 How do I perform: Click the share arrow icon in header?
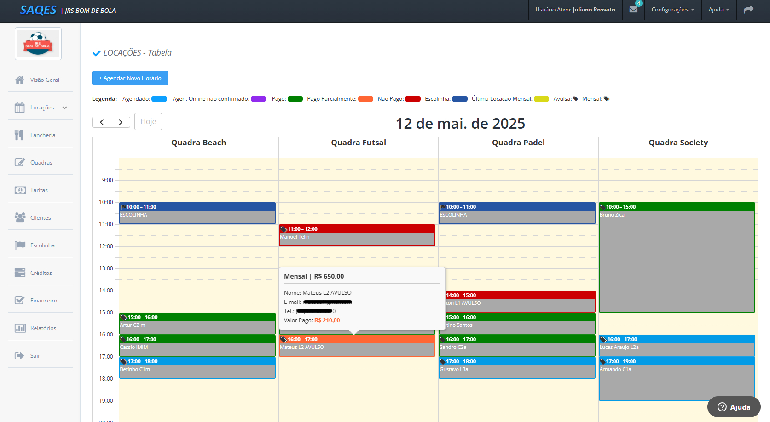point(748,10)
